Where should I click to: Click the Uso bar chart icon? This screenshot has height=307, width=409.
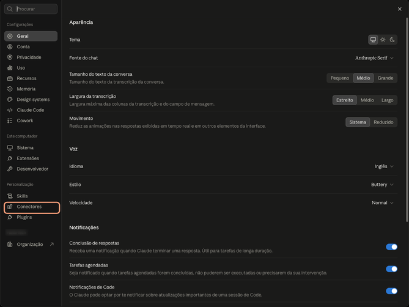10,68
